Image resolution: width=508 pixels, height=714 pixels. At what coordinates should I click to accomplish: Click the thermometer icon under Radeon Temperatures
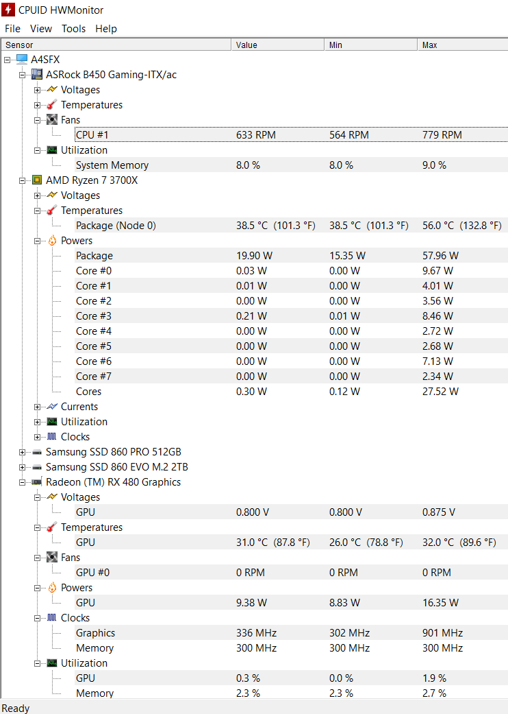[x=52, y=527]
